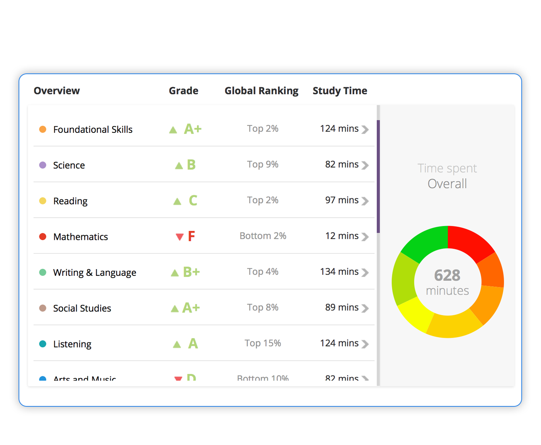Open Mathematics details with the 12 mins chevron

pyautogui.click(x=365, y=237)
